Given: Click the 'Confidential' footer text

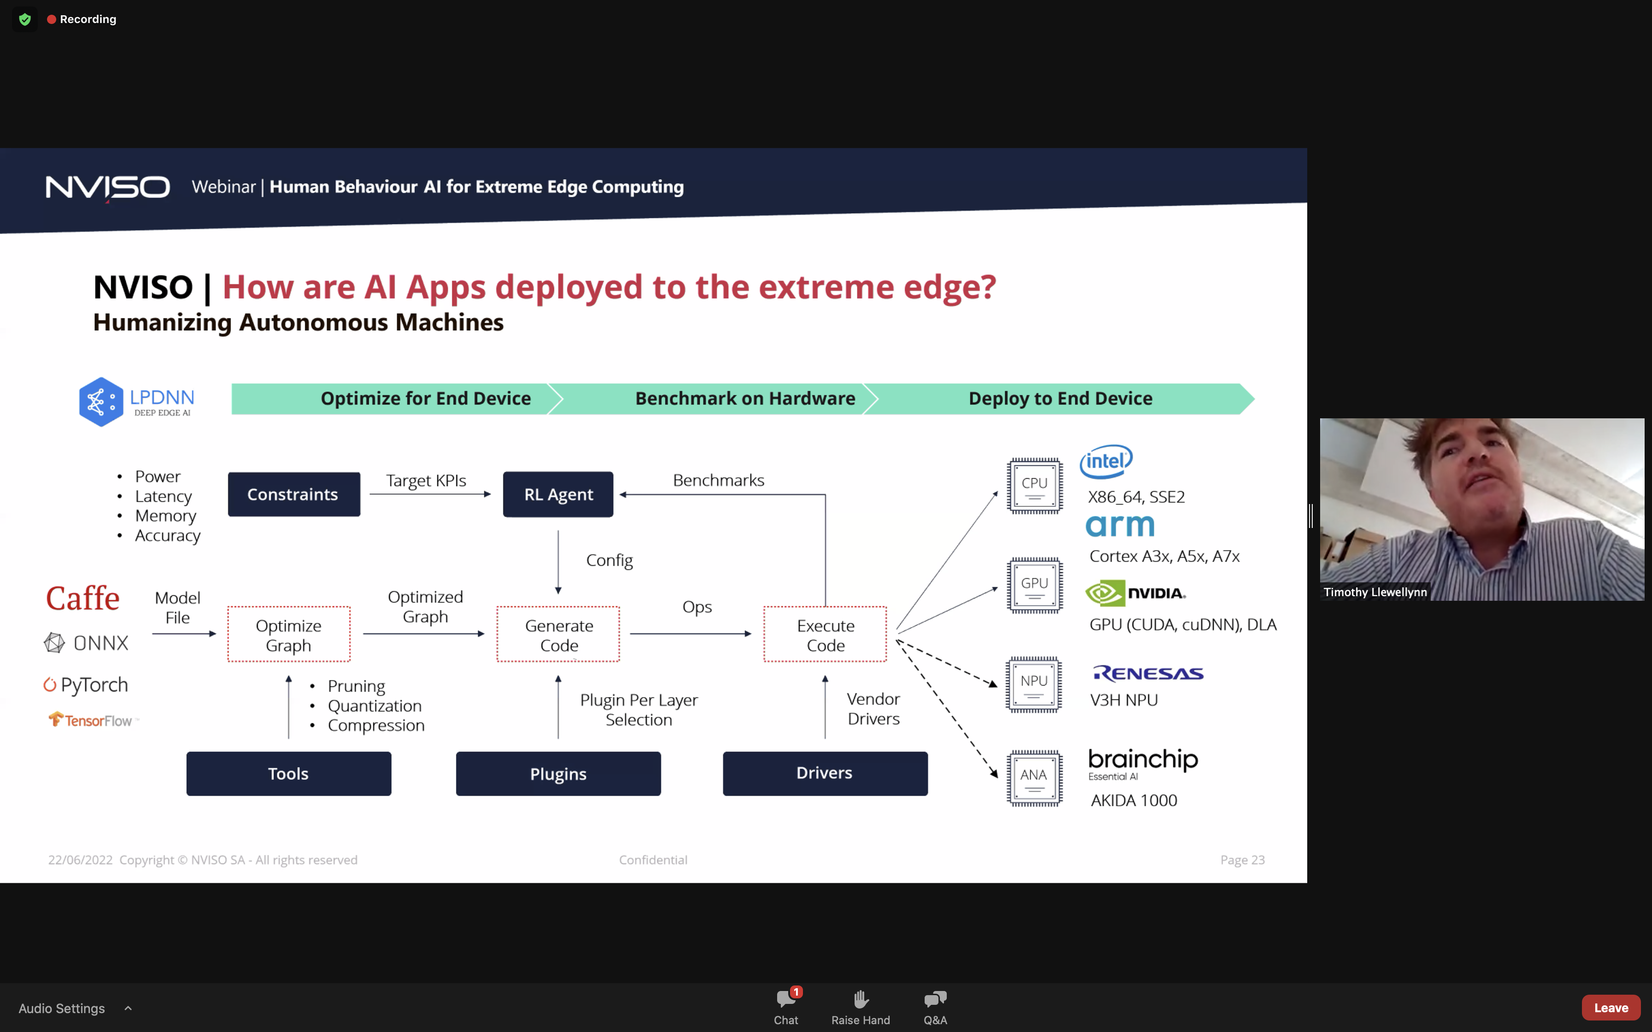Looking at the screenshot, I should 653,860.
